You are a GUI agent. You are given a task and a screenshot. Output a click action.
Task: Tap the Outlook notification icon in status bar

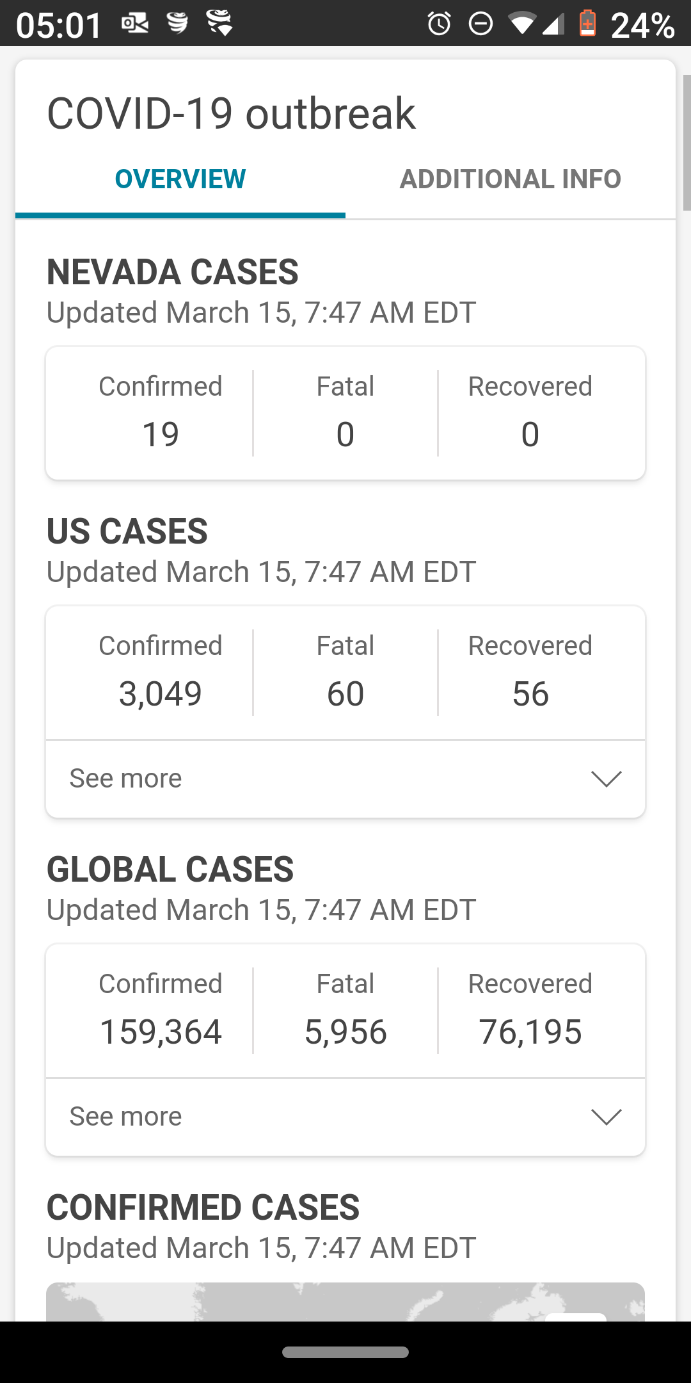pyautogui.click(x=135, y=24)
